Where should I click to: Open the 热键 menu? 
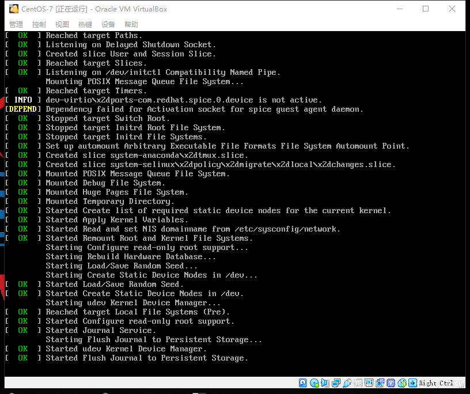pos(85,25)
